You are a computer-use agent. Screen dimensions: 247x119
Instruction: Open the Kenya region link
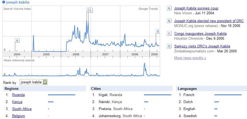(x=17, y=102)
